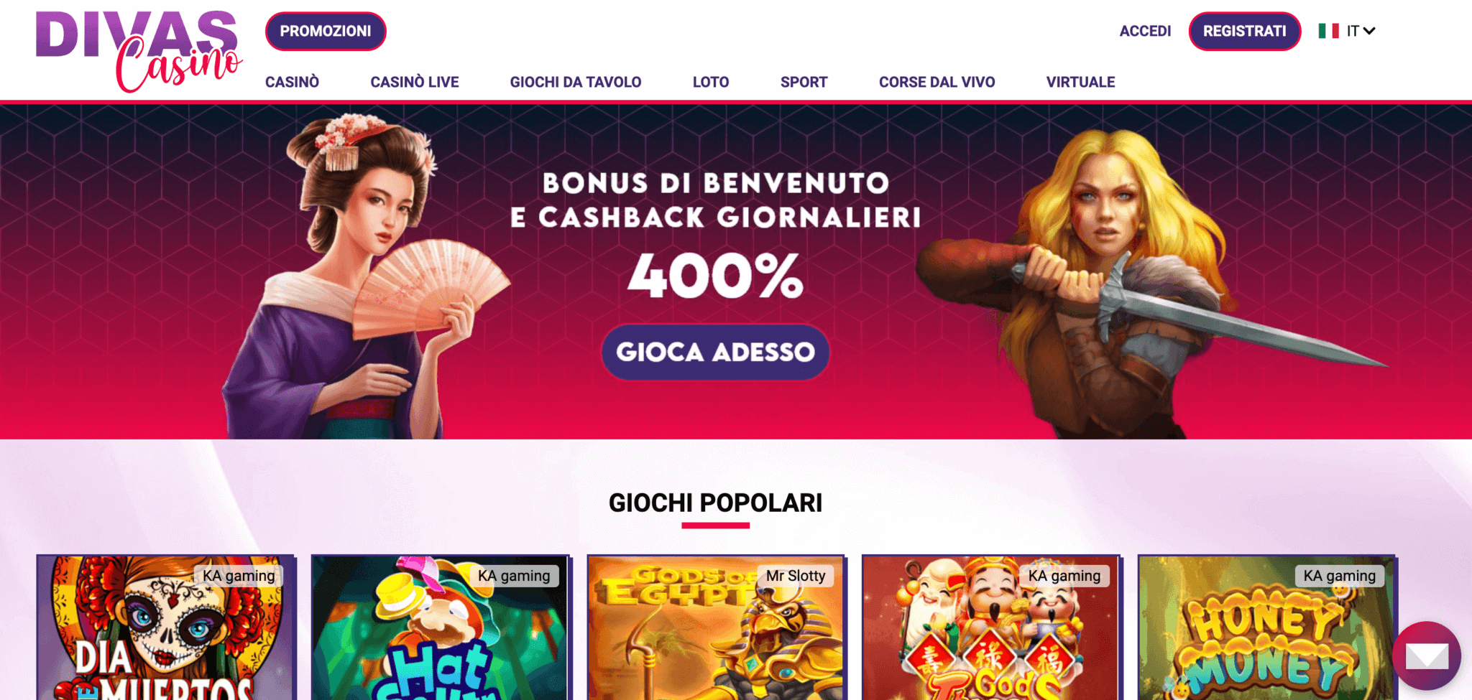1472x700 pixels.
Task: Go to the Casinò menu
Action: [x=292, y=83]
